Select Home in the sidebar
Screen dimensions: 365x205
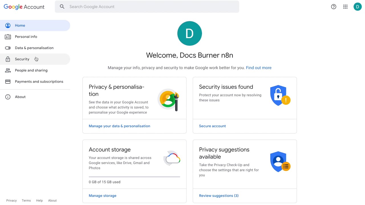[35, 25]
